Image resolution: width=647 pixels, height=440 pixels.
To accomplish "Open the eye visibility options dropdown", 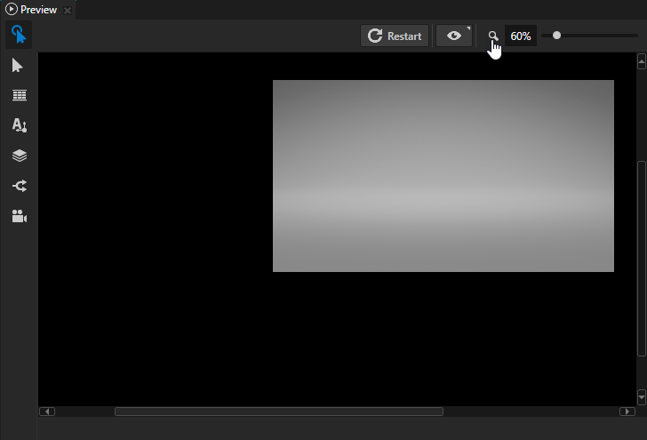I will [x=454, y=36].
